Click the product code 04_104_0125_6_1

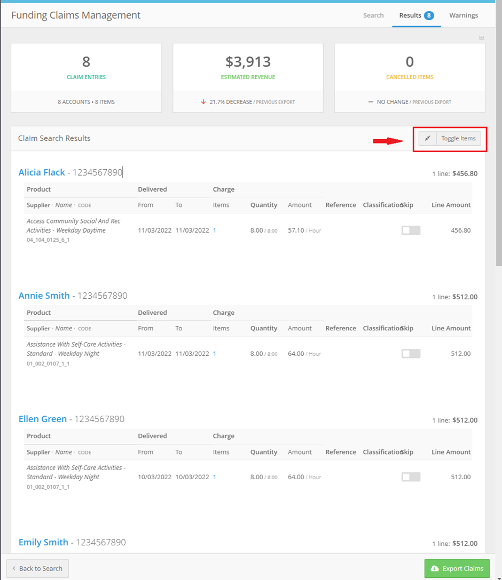(x=48, y=240)
